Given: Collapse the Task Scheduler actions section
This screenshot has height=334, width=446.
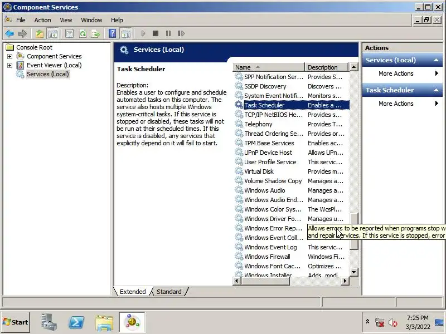Looking at the screenshot, I should 436,90.
